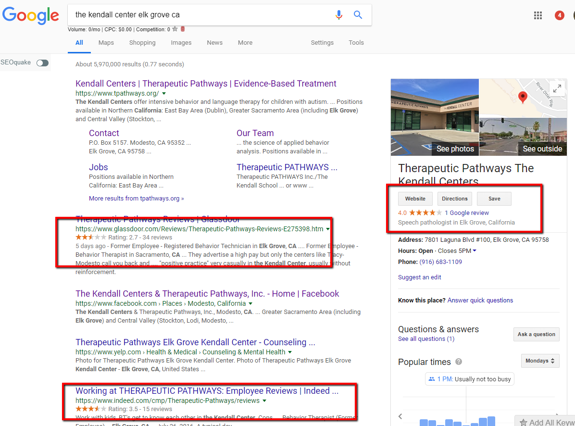Open the Google apps grid icon
The height and width of the screenshot is (426, 575).
[538, 15]
